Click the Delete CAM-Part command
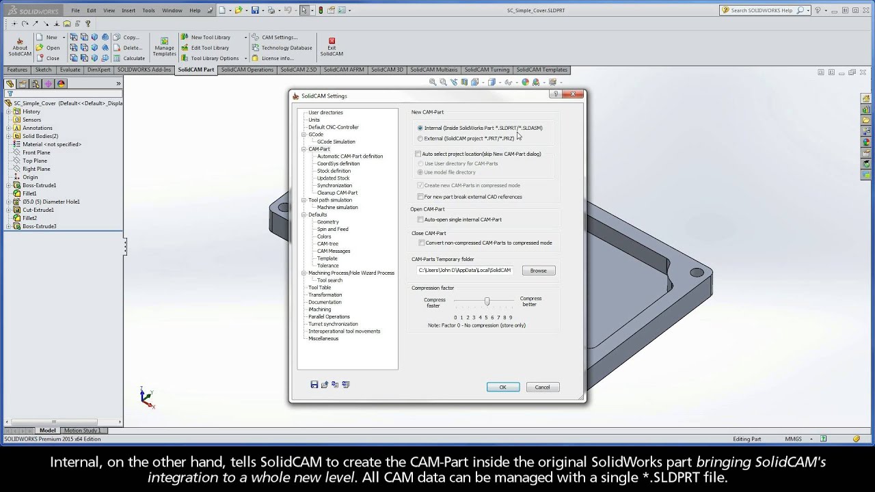875x492 pixels. [x=127, y=48]
